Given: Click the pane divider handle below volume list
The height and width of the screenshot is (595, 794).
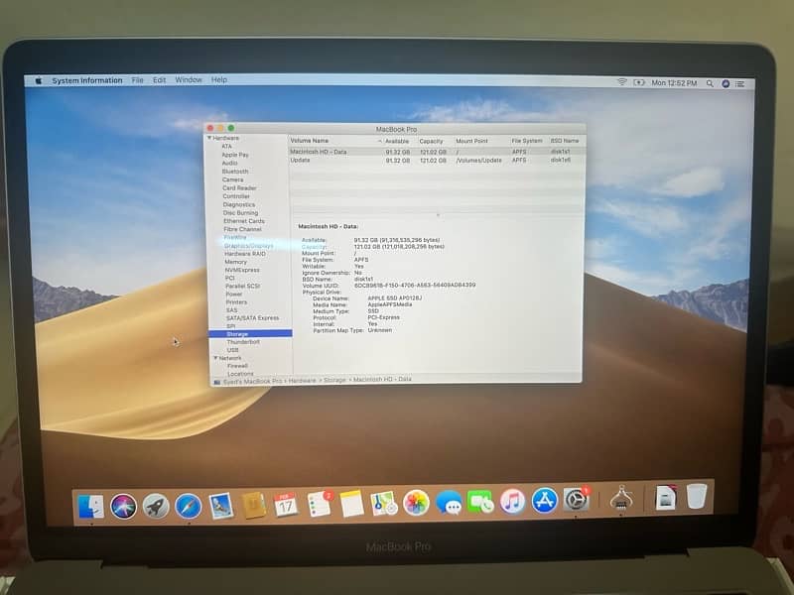Looking at the screenshot, I should [437, 214].
